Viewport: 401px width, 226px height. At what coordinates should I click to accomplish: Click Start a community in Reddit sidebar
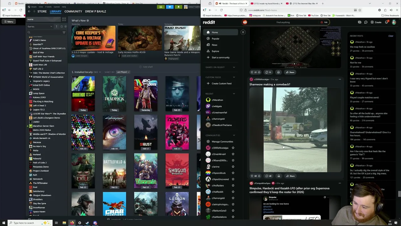221,57
